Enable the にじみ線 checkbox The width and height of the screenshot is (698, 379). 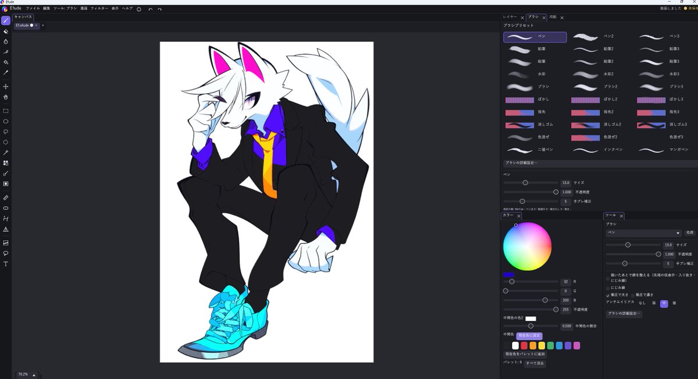click(608, 288)
